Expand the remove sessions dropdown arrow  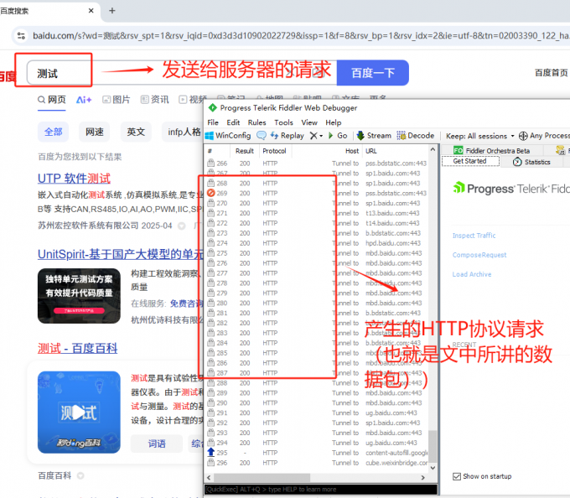321,136
